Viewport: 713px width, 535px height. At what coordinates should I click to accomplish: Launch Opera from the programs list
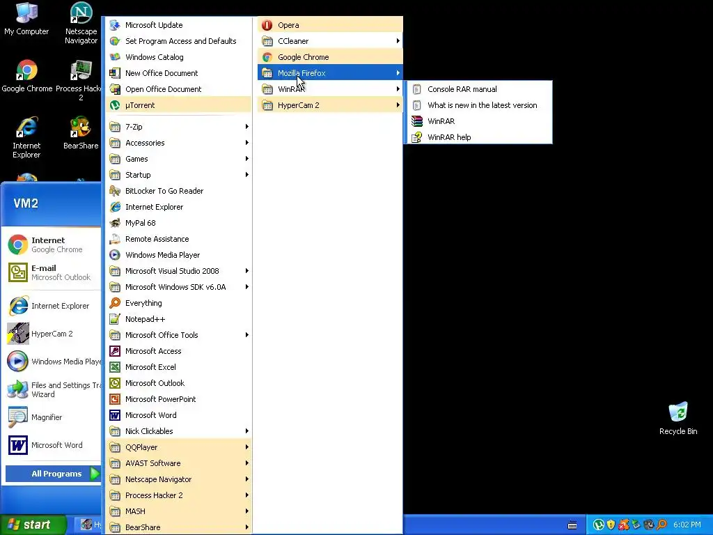[330, 25]
